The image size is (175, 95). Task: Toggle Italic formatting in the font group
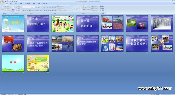click(25, 10)
